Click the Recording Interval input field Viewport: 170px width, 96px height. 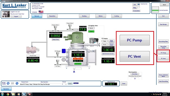(x=135, y=78)
